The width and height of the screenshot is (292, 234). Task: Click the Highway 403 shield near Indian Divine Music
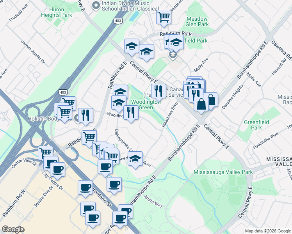point(118,21)
